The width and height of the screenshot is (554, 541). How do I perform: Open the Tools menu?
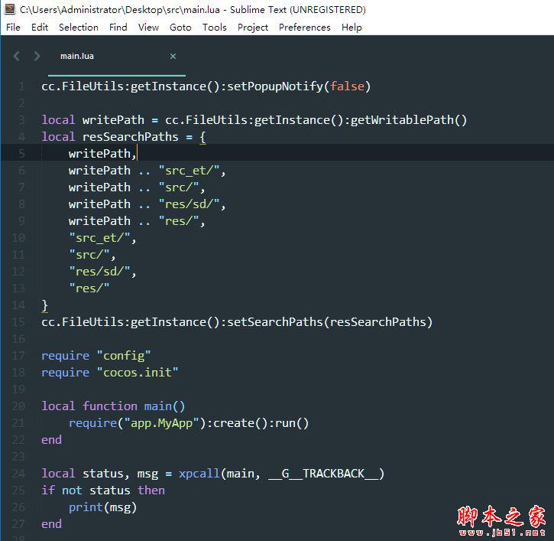214,28
